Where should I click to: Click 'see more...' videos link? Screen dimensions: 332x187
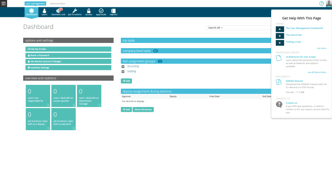pos(322,48)
